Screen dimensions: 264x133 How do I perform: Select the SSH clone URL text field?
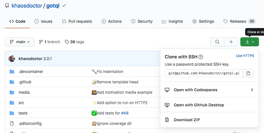point(204,73)
